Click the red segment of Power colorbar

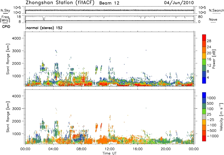204,37
